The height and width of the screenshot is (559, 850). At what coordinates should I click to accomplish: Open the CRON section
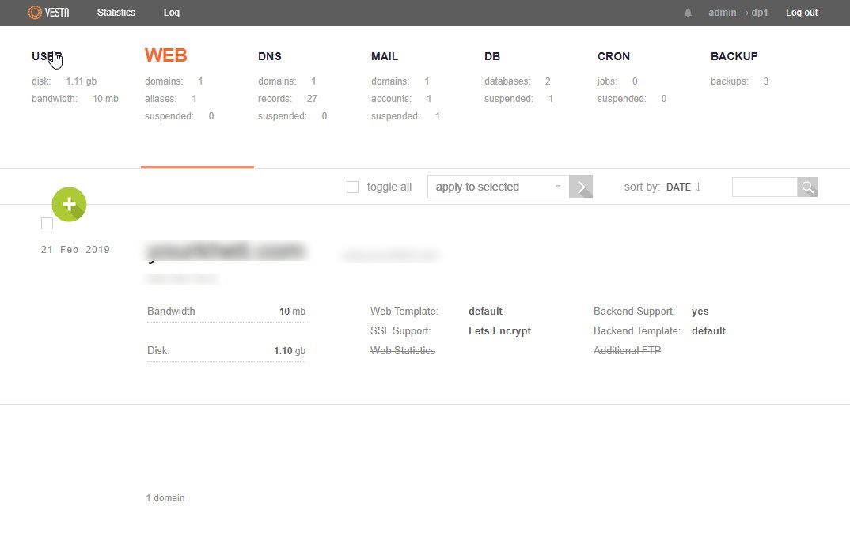(613, 55)
